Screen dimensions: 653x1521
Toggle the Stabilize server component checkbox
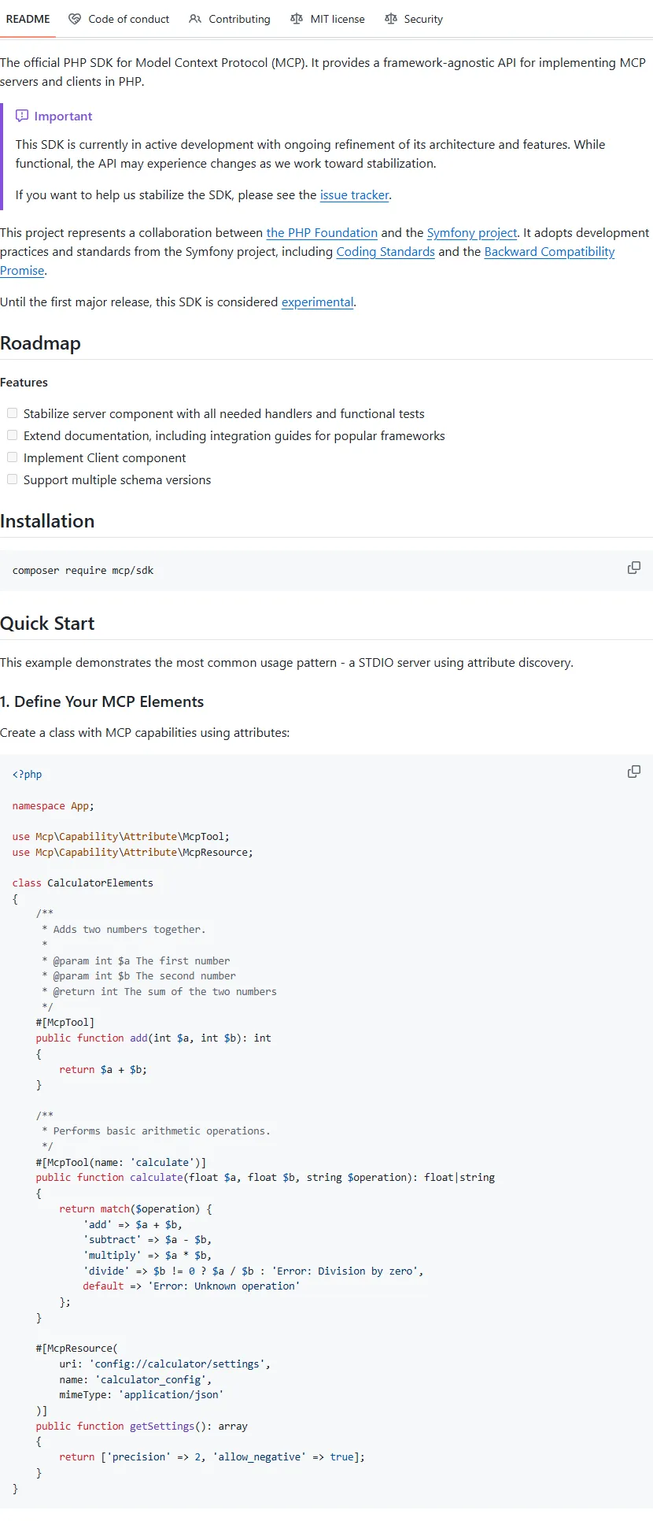pos(13,413)
